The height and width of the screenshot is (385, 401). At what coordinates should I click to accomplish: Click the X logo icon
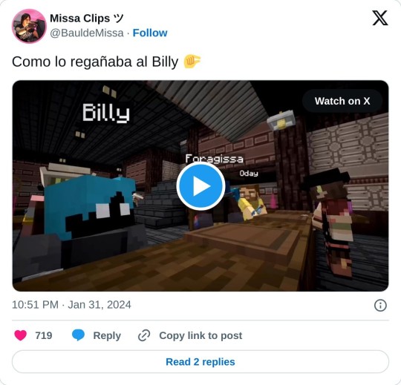point(380,18)
